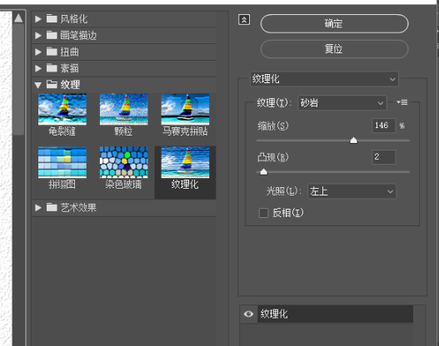439x346 pixels.
Task: Pick the 马赛克拼贴 filter thumbnail
Action: coord(185,109)
